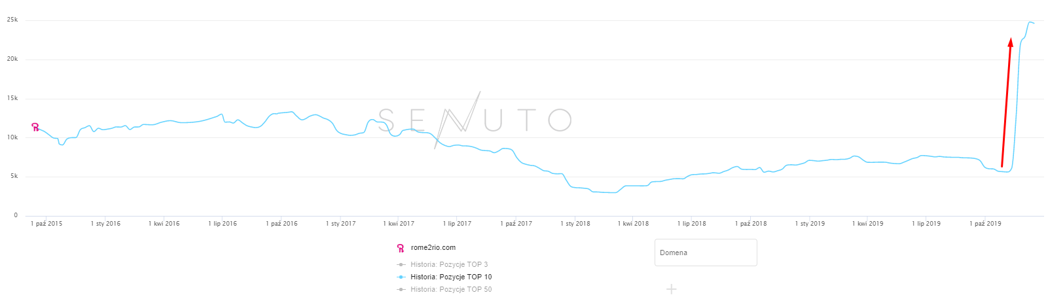Click the grey TOP 50 legend marker
The image size is (1048, 297).
[401, 290]
